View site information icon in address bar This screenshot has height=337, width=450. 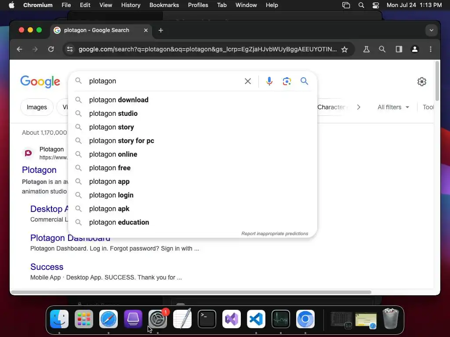[70, 49]
